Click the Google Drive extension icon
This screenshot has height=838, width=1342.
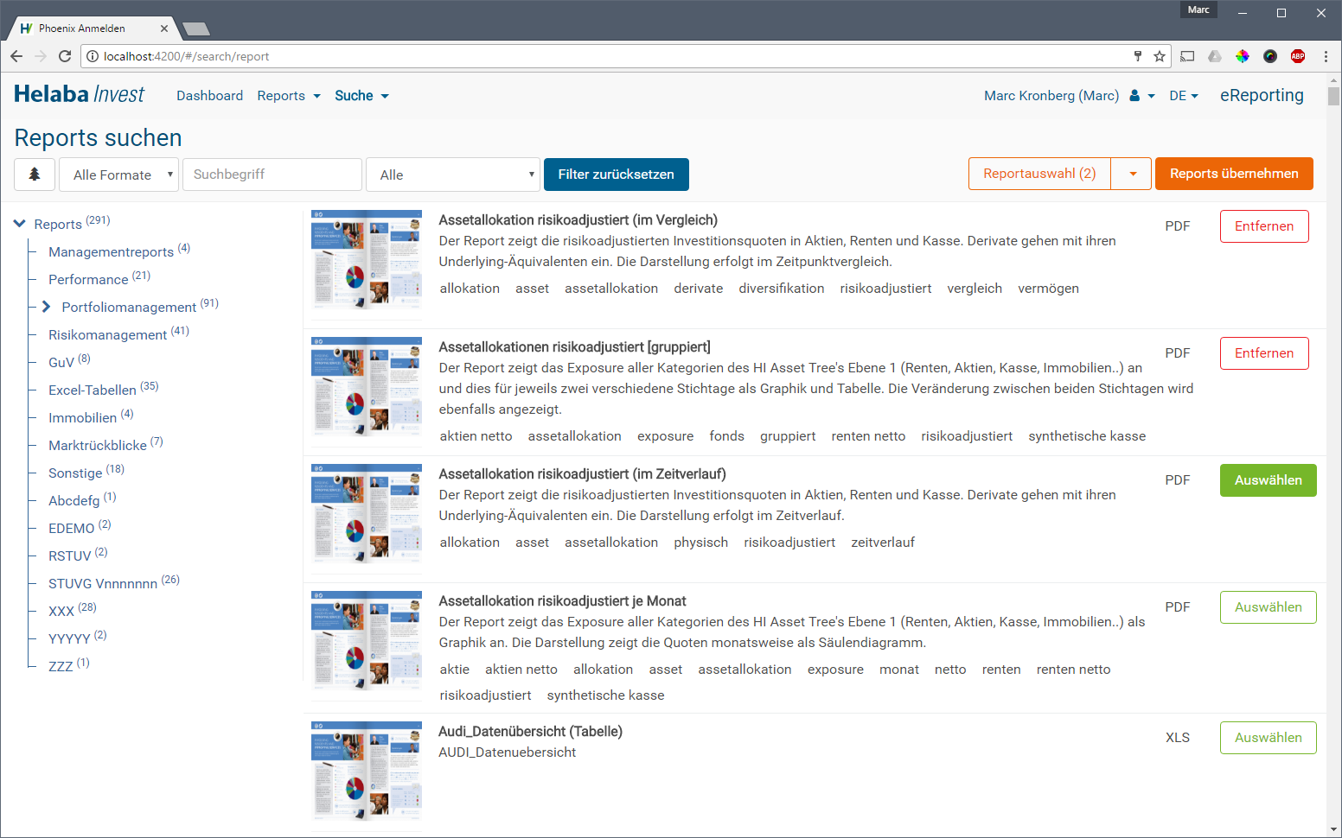1215,56
